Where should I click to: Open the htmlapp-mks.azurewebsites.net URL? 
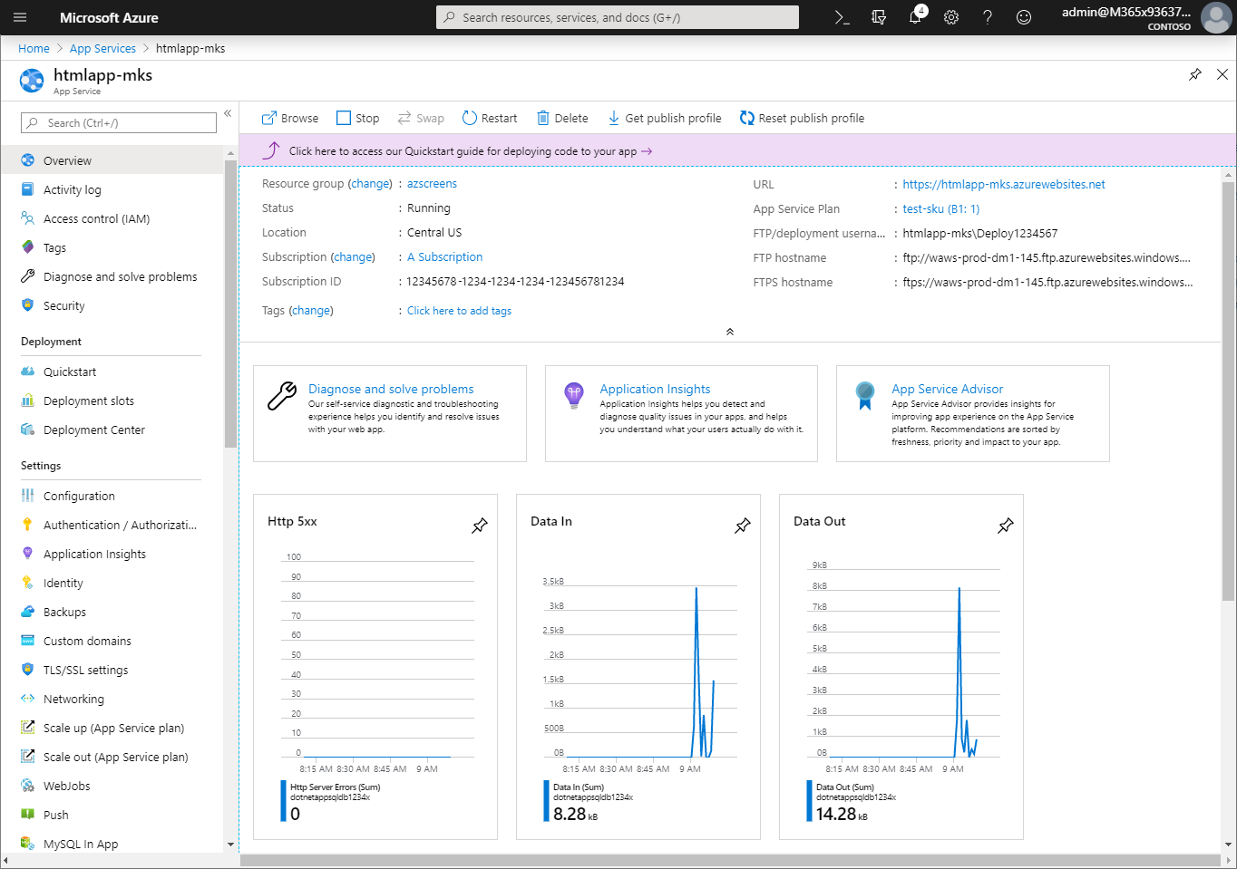[x=1004, y=184]
